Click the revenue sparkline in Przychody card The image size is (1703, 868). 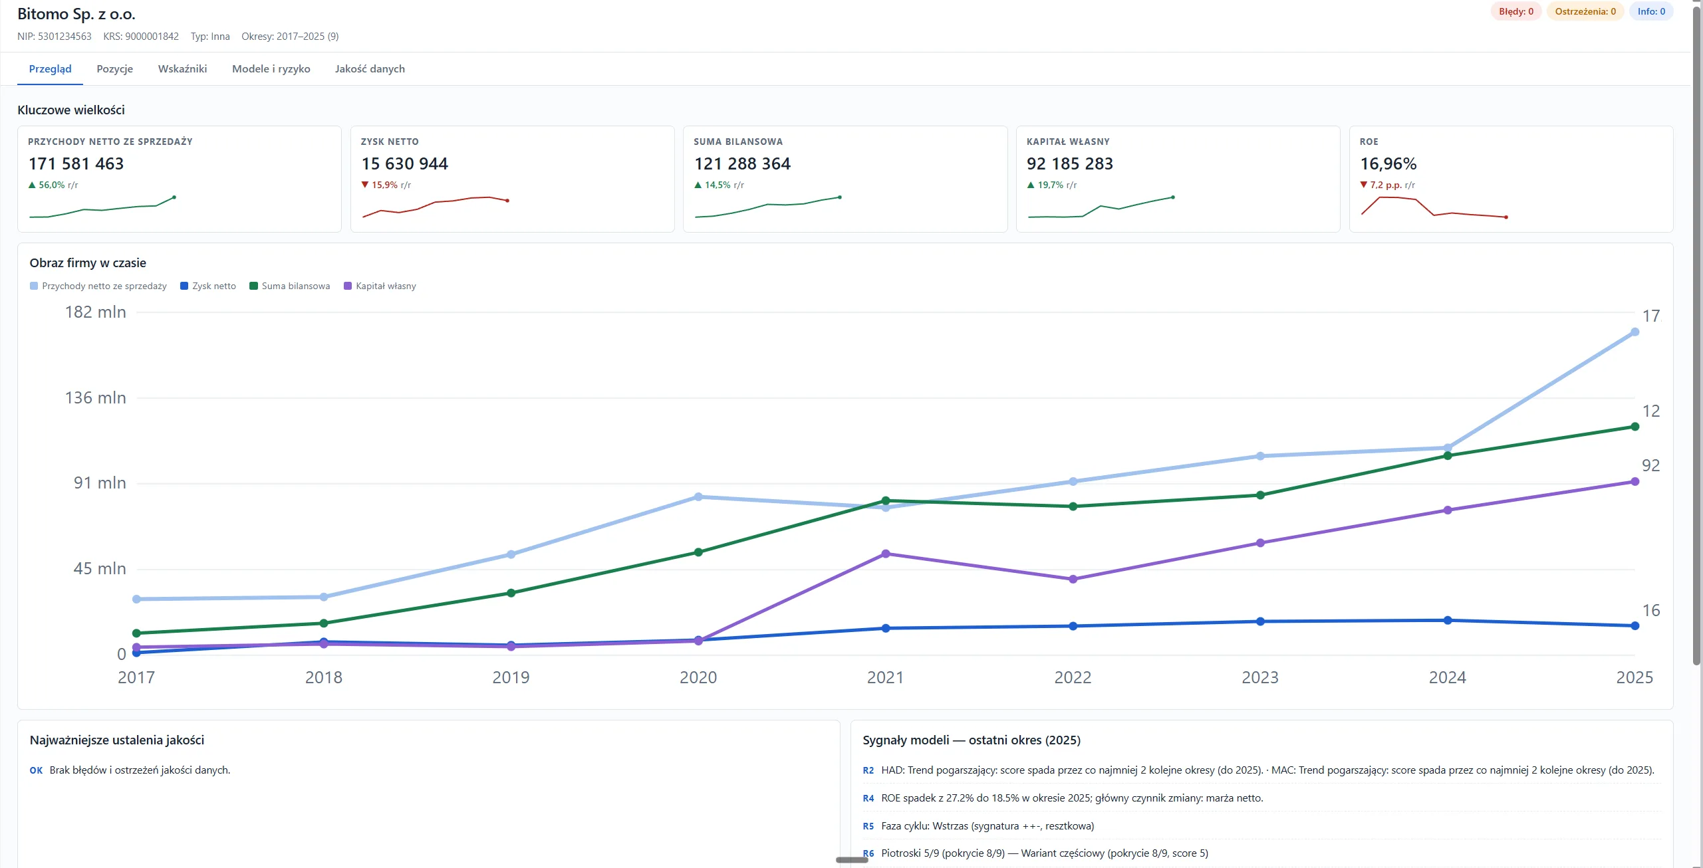click(x=102, y=207)
